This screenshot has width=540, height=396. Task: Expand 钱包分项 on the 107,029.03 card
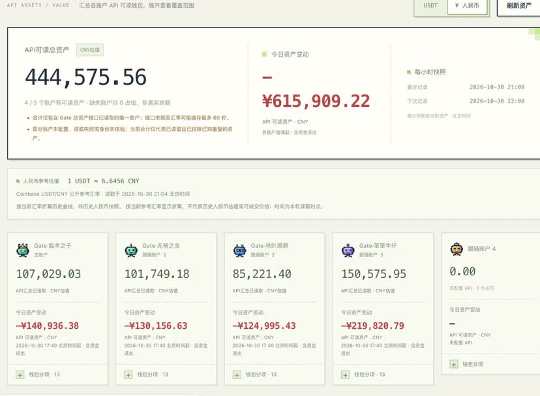click(20, 374)
